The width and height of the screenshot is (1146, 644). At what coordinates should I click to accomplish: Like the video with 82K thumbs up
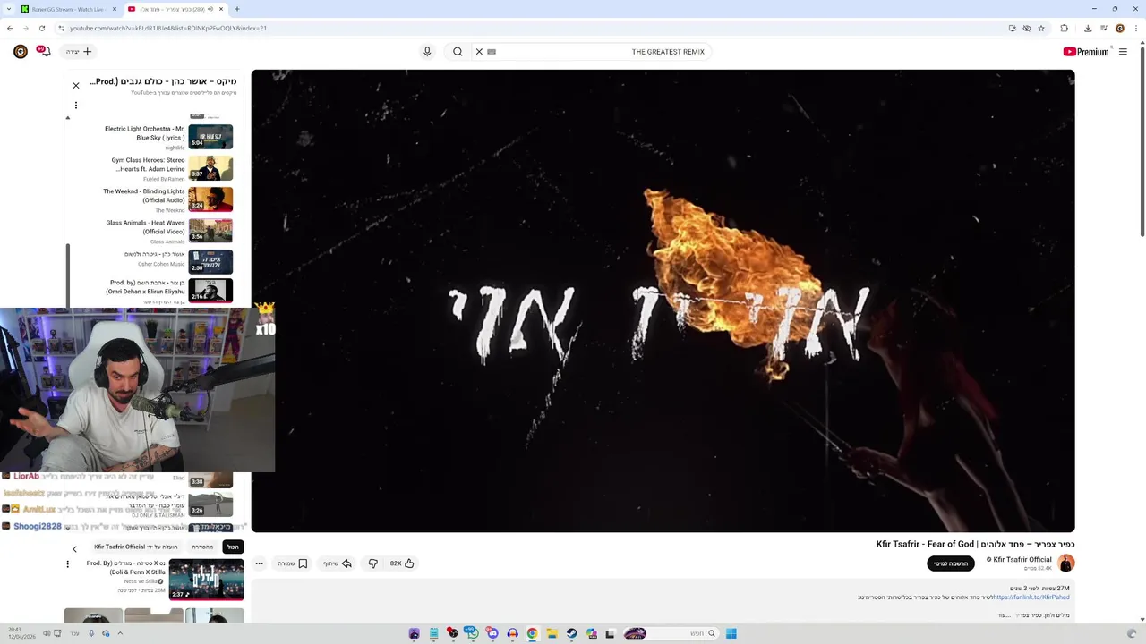[402, 563]
